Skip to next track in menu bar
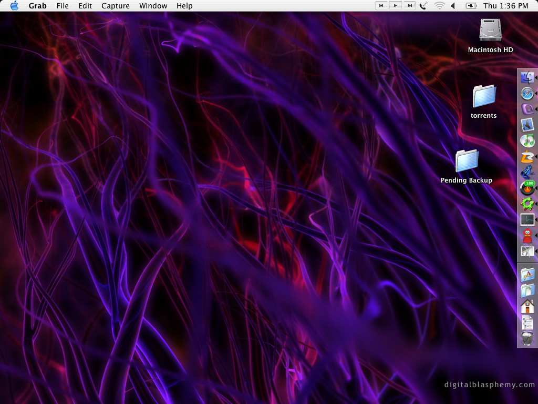 [x=409, y=6]
